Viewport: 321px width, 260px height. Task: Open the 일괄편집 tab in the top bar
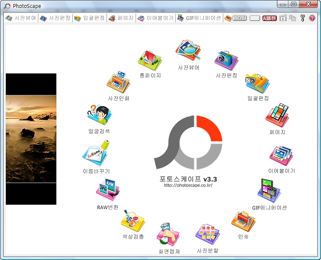(89, 18)
